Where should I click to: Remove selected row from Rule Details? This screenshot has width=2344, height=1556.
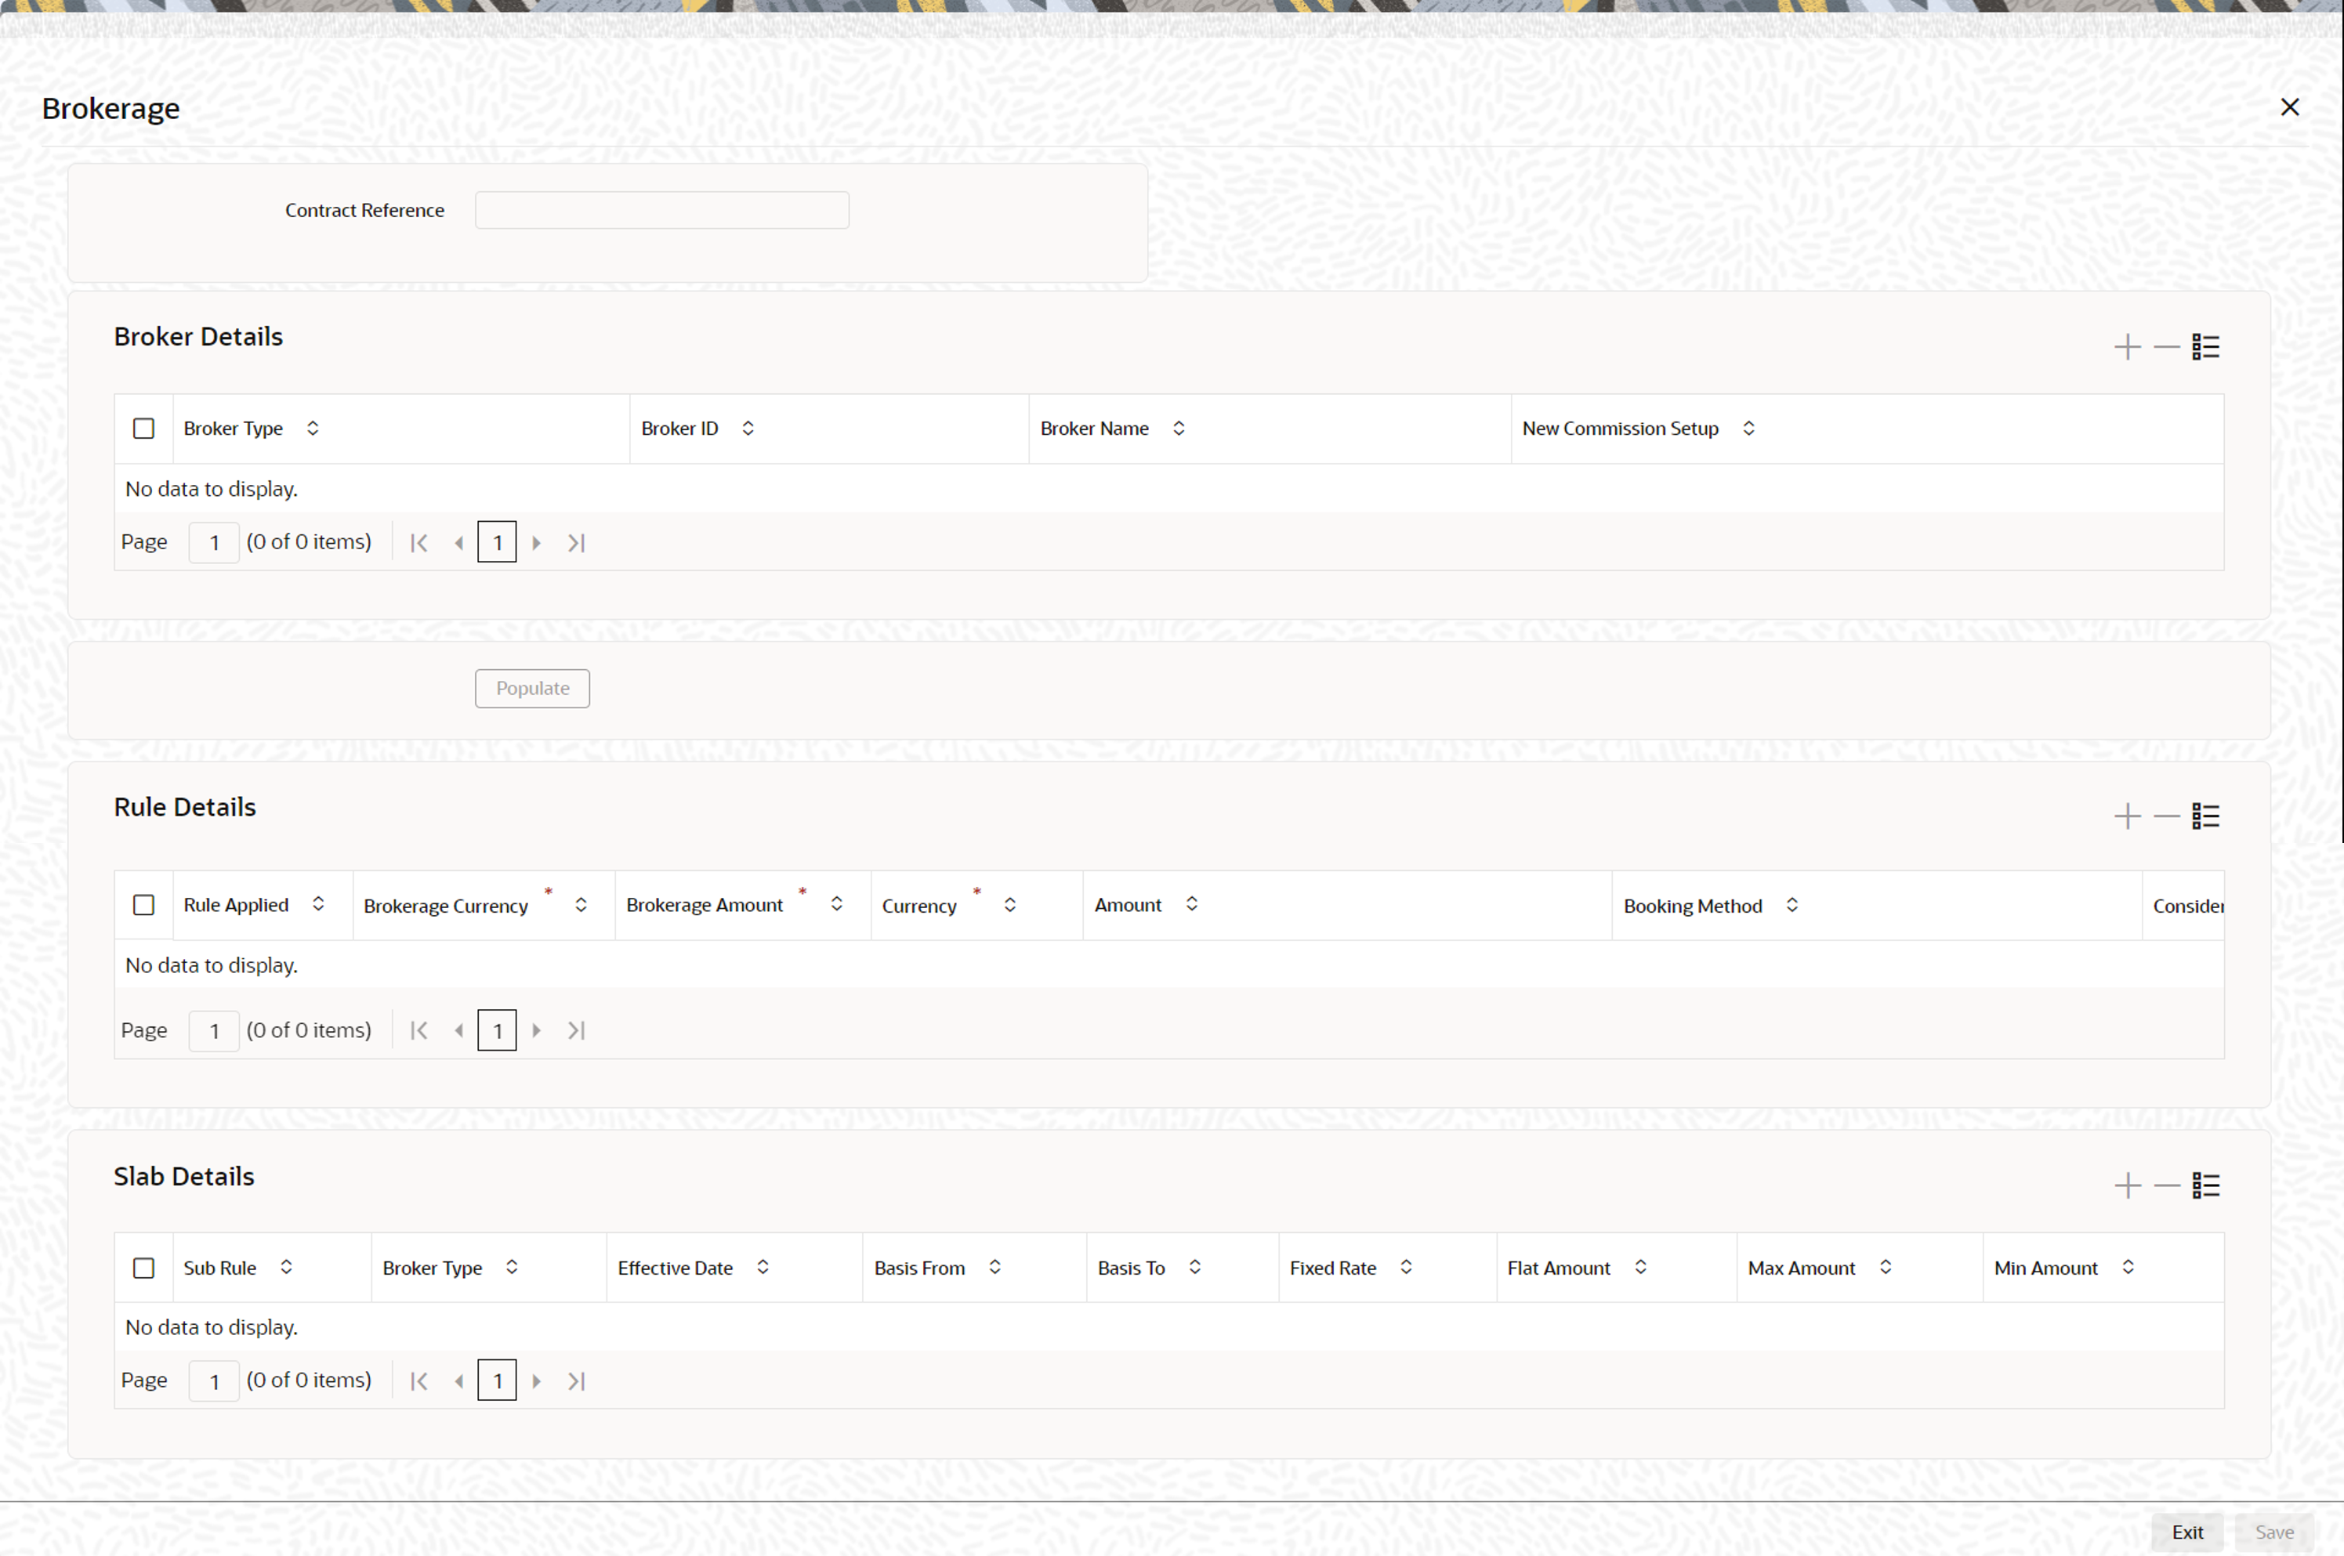point(2166,816)
